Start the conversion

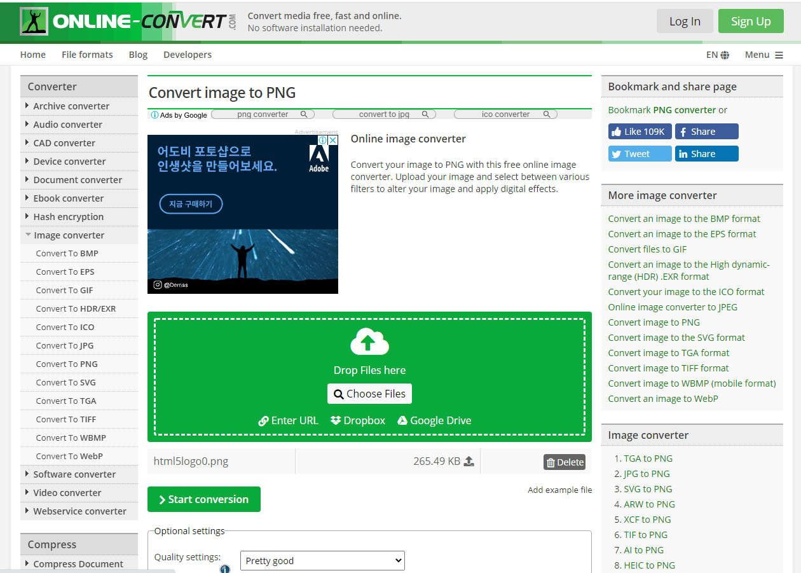tap(204, 499)
